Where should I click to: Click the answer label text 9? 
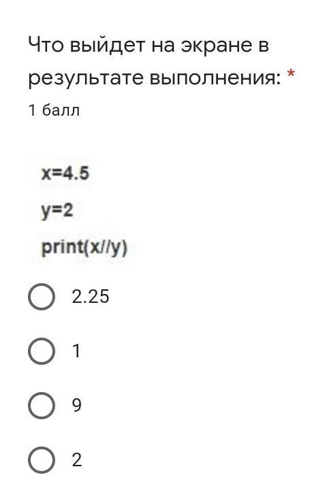point(77,406)
